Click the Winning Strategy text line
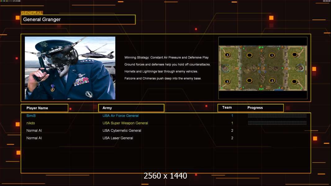331x186 pixels. 166,58
